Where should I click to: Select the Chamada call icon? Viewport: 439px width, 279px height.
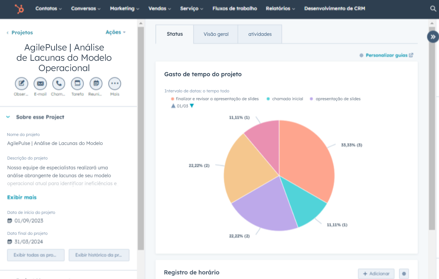tap(58, 83)
